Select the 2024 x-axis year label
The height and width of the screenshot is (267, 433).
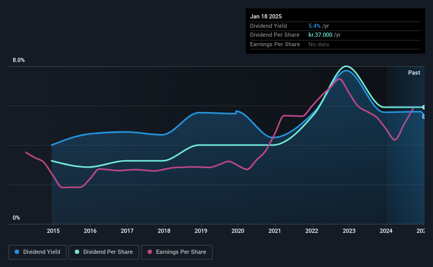(x=386, y=231)
